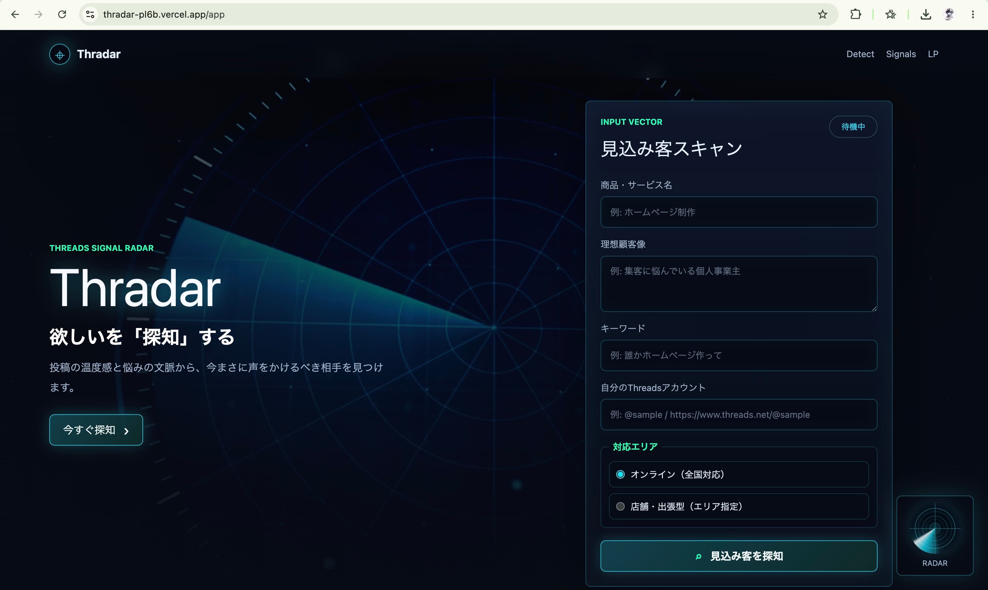Click the RADAR widget thumbnail

click(x=935, y=535)
